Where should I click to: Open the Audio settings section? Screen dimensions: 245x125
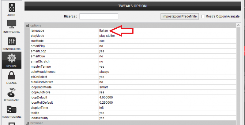click(x=12, y=9)
